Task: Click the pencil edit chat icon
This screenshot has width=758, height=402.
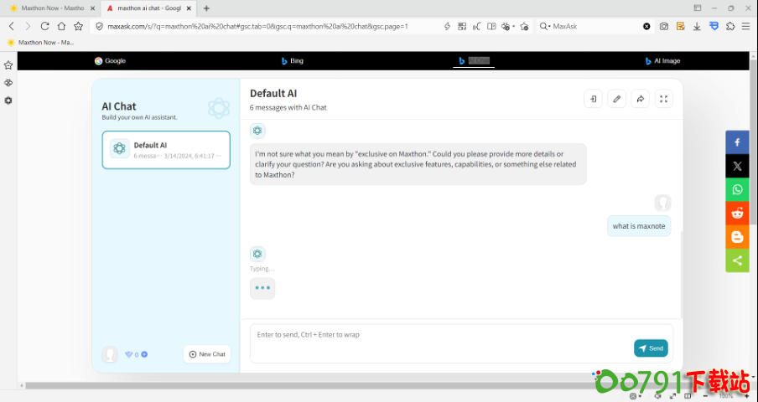Action: tap(616, 99)
